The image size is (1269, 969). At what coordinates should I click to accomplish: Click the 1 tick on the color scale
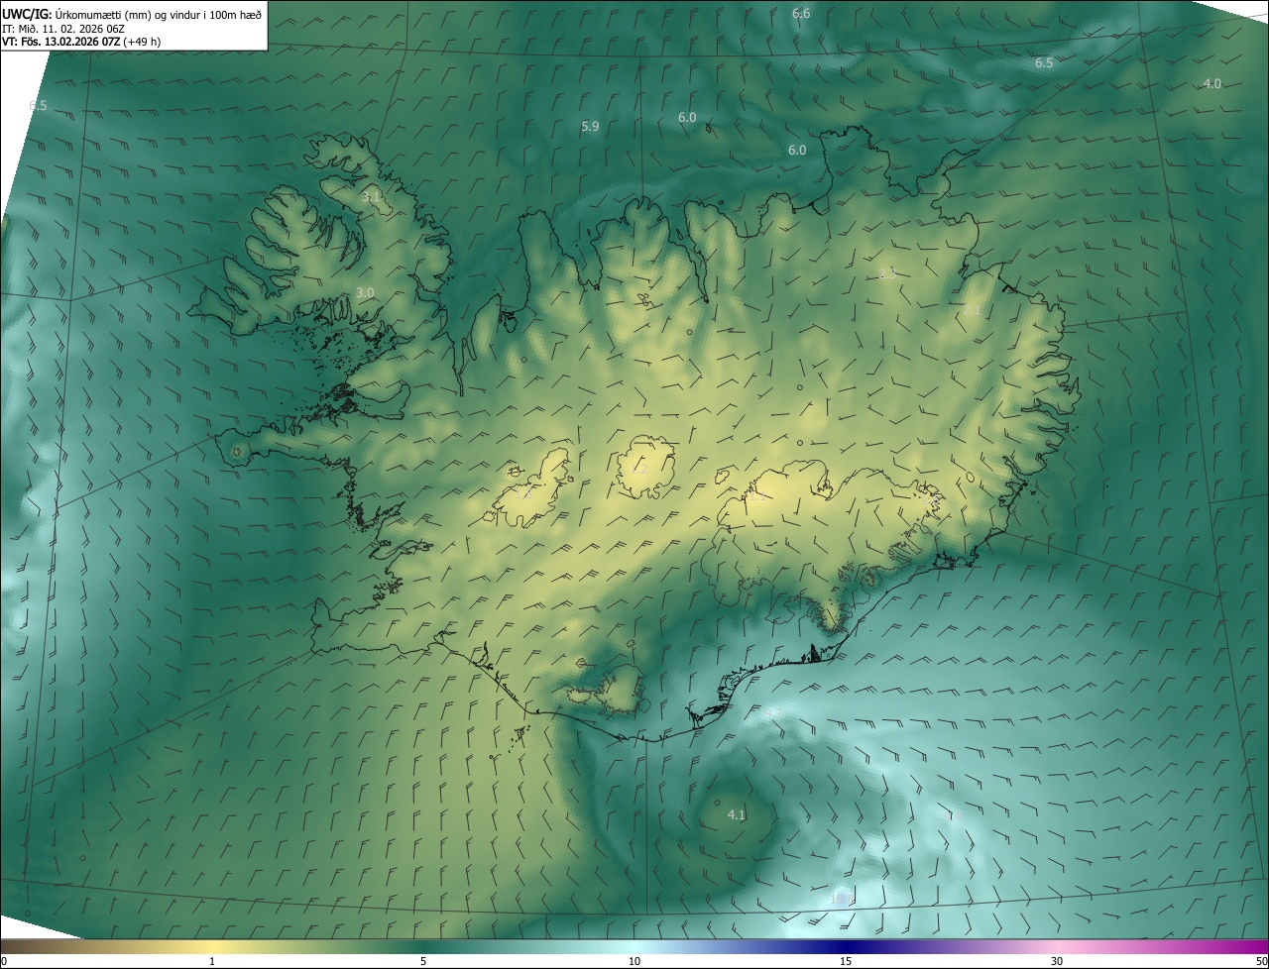tap(212, 962)
